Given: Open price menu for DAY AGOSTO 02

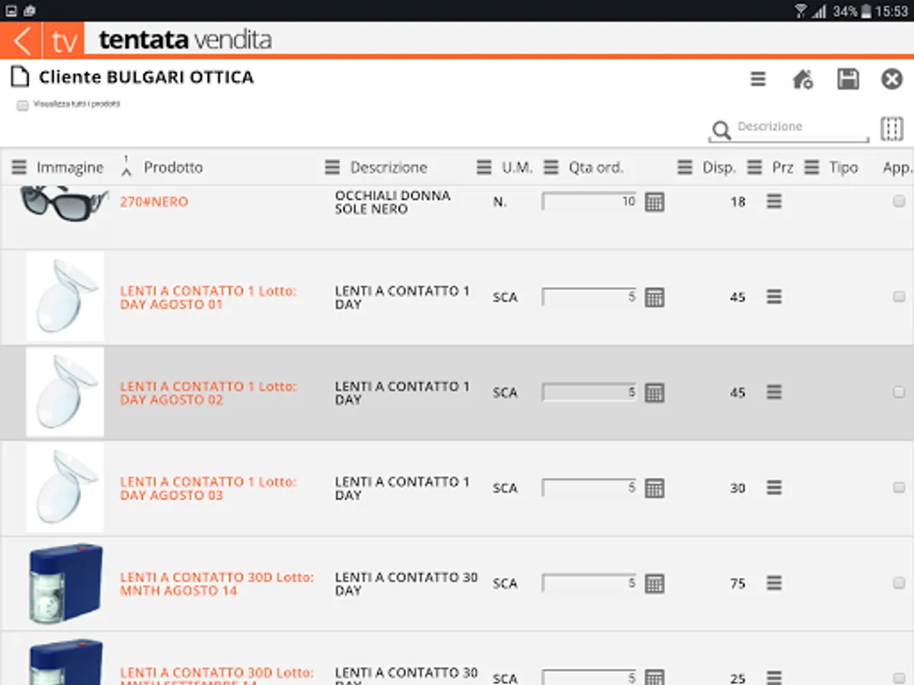Looking at the screenshot, I should pos(774,393).
